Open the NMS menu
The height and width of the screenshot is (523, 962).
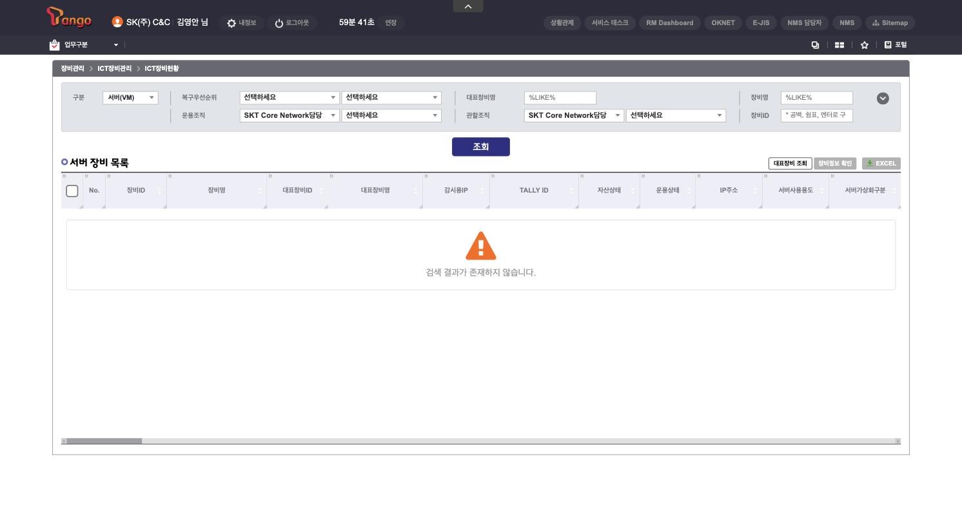847,23
